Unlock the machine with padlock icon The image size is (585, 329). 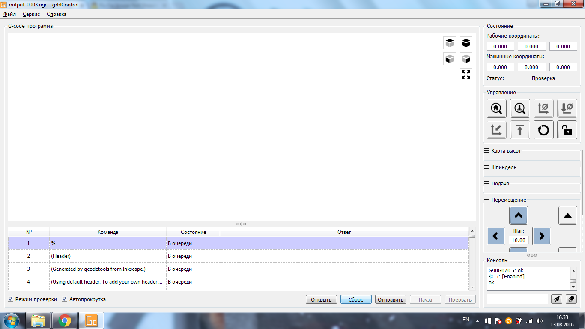(x=567, y=130)
